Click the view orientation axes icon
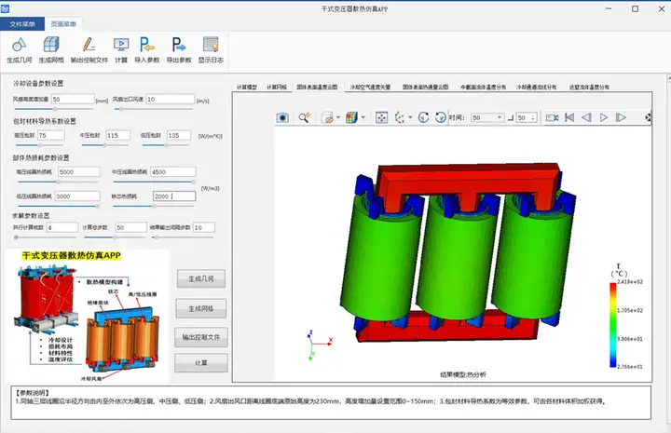 (x=399, y=117)
